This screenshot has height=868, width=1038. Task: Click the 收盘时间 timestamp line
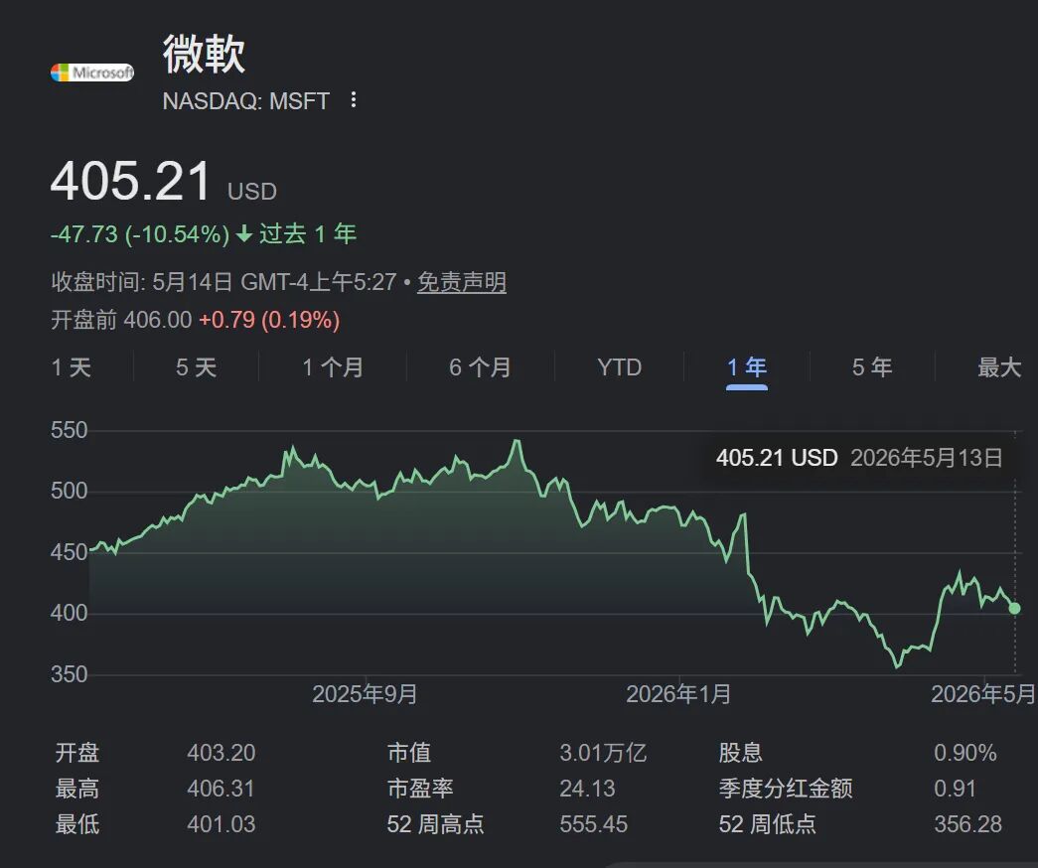pos(223,283)
